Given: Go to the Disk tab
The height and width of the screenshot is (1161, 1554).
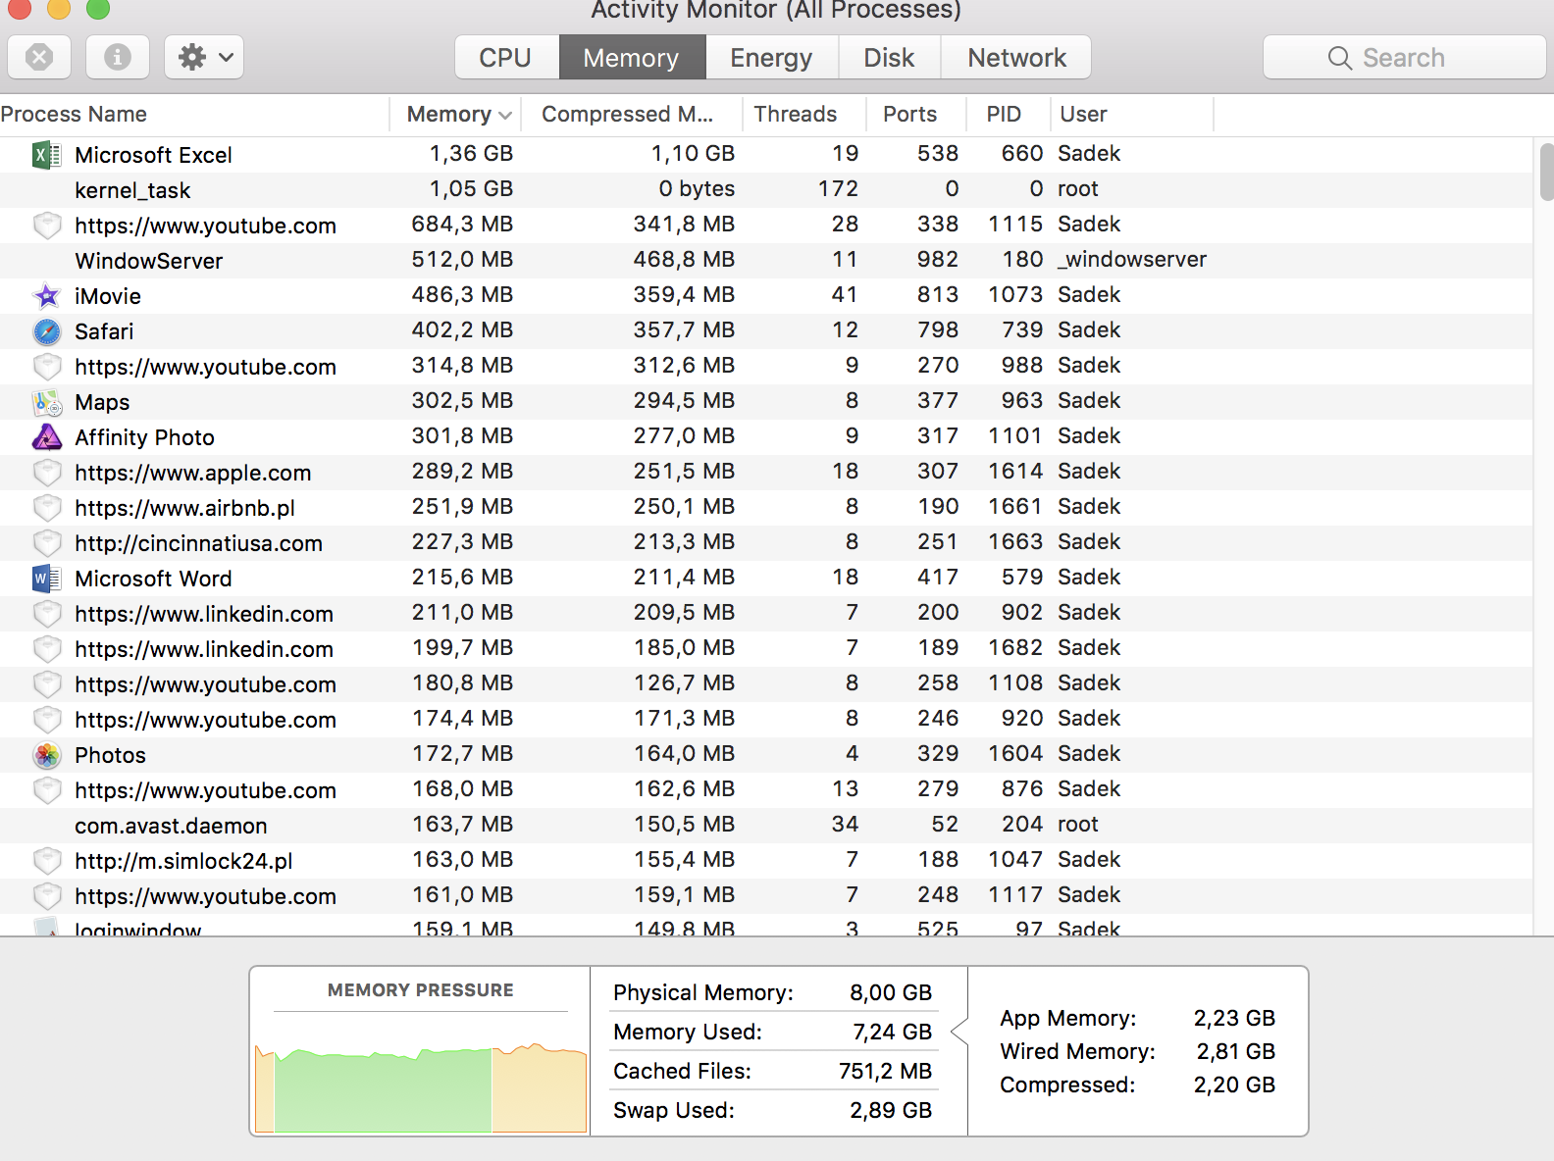Looking at the screenshot, I should 889,58.
